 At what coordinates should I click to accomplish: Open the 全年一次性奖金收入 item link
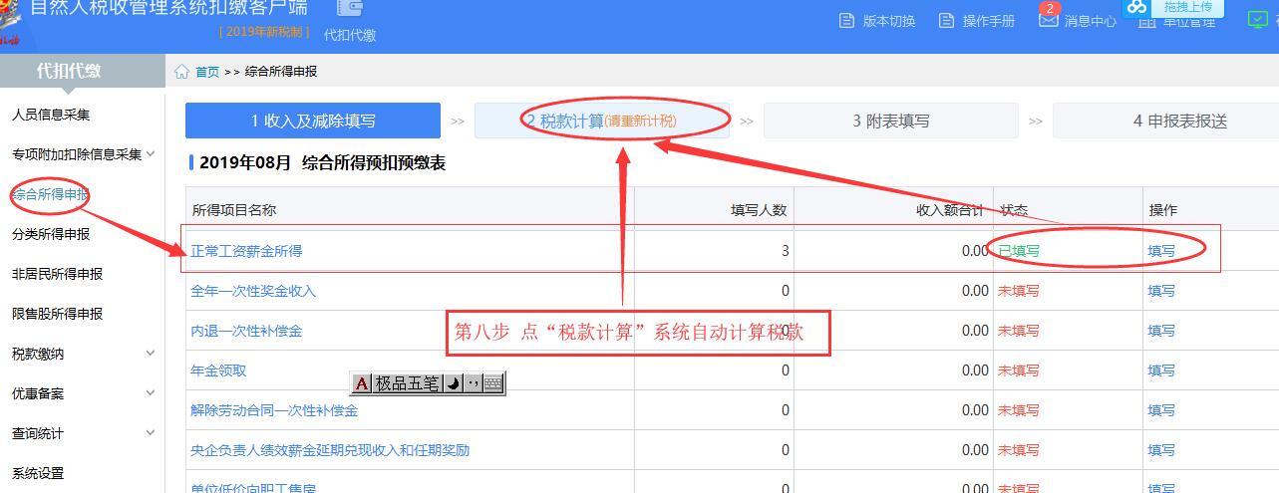click(253, 291)
